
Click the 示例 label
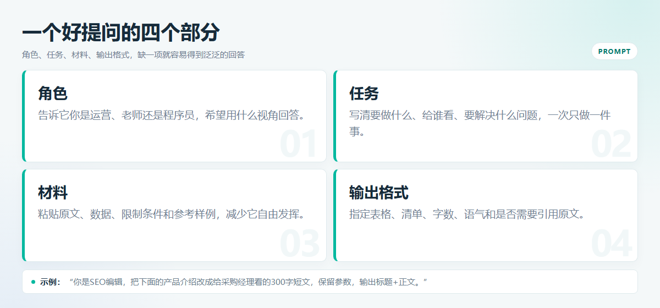[x=51, y=282]
